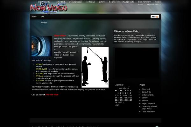191x127 pixels.
Task: Open the contact us top link
Action: click(90, 2)
